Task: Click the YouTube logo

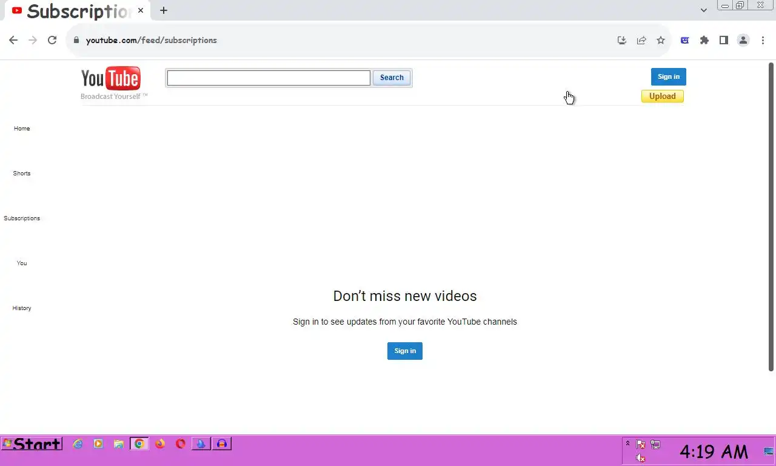Action: (x=111, y=79)
